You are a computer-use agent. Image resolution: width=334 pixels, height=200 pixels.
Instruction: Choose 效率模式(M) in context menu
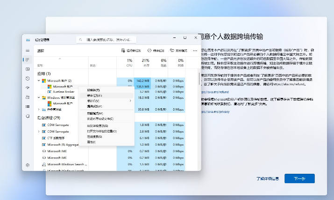(x=107, y=113)
